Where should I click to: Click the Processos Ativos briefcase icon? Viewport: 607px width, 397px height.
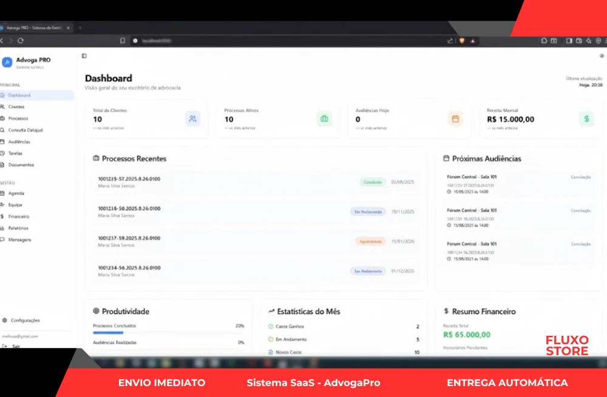[324, 119]
